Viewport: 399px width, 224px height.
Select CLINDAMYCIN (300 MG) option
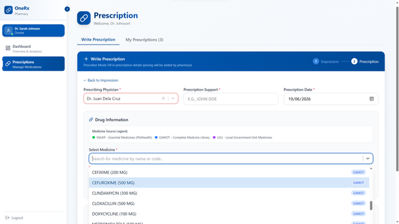(x=229, y=193)
